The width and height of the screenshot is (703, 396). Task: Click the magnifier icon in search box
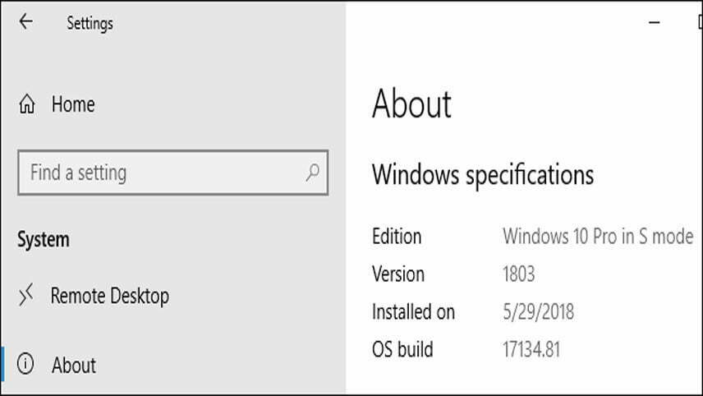click(x=313, y=173)
